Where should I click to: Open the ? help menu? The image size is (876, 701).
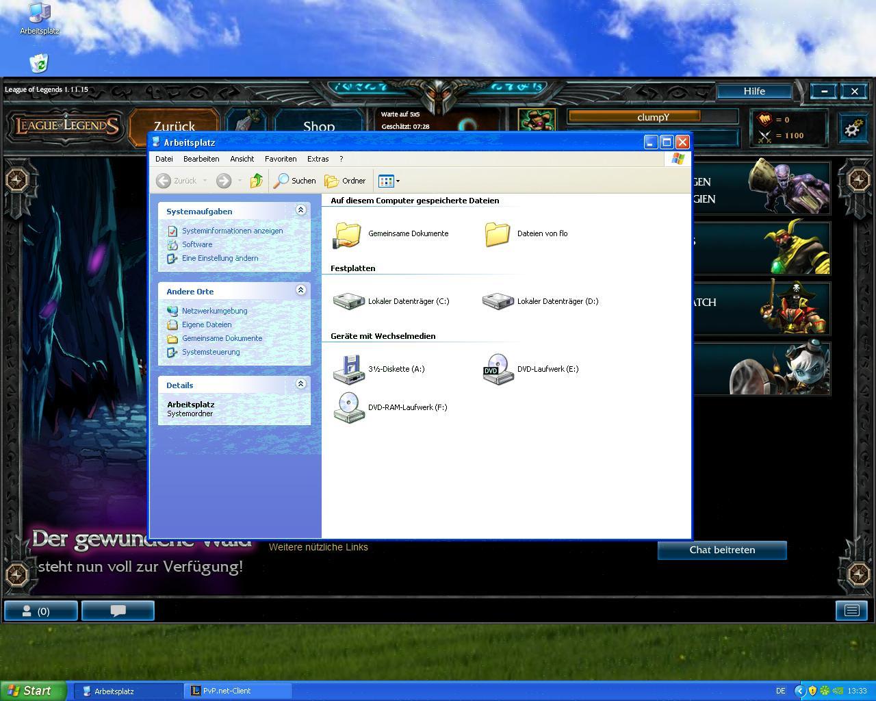(x=342, y=159)
